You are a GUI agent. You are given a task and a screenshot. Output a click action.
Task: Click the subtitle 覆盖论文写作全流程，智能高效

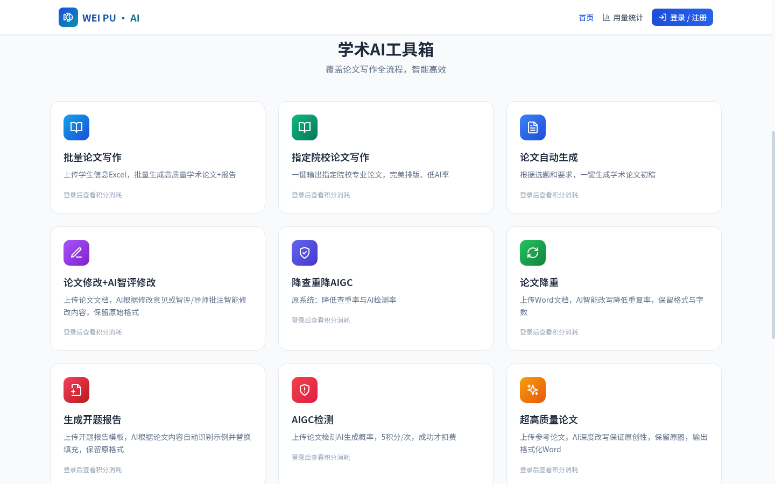tap(386, 69)
